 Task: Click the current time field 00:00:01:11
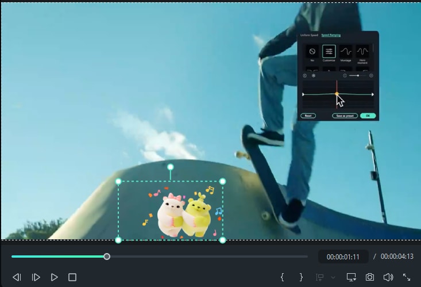pyautogui.click(x=343, y=257)
